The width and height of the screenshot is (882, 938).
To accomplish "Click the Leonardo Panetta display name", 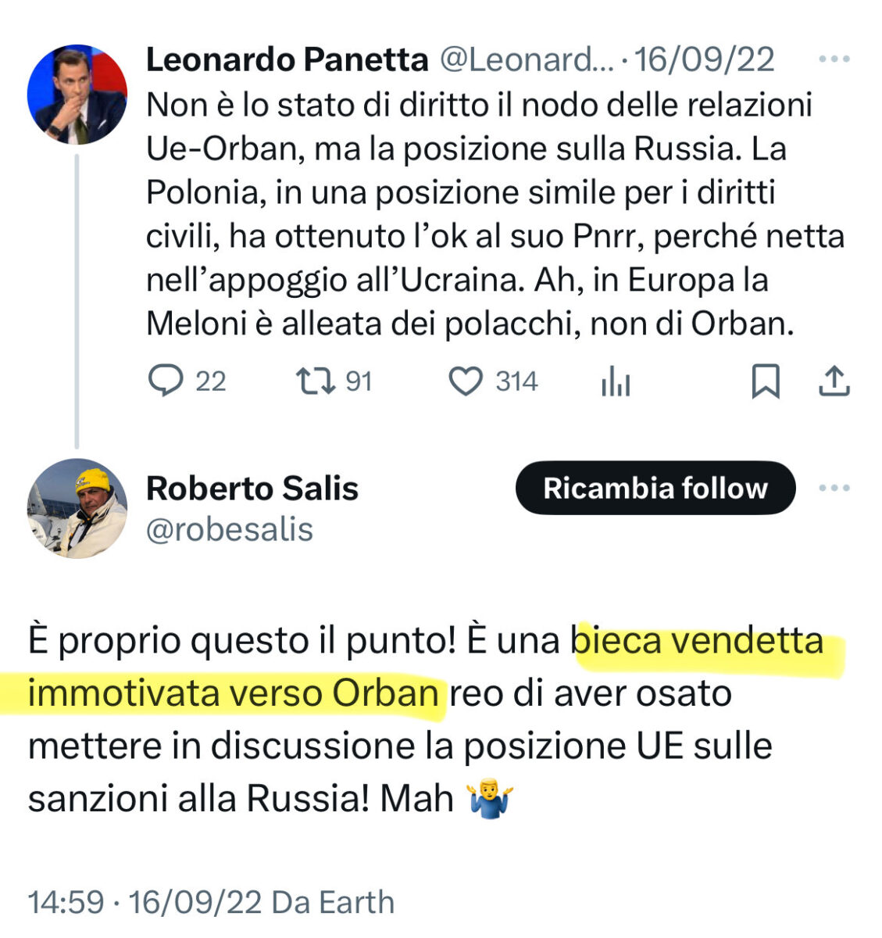I will pos(287,59).
